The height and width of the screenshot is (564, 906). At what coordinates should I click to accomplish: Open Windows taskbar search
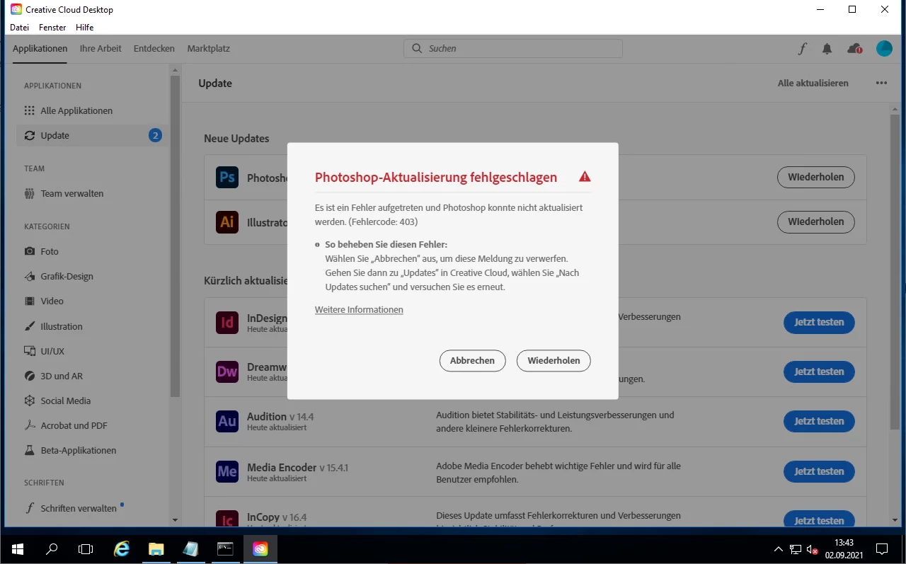coord(52,548)
